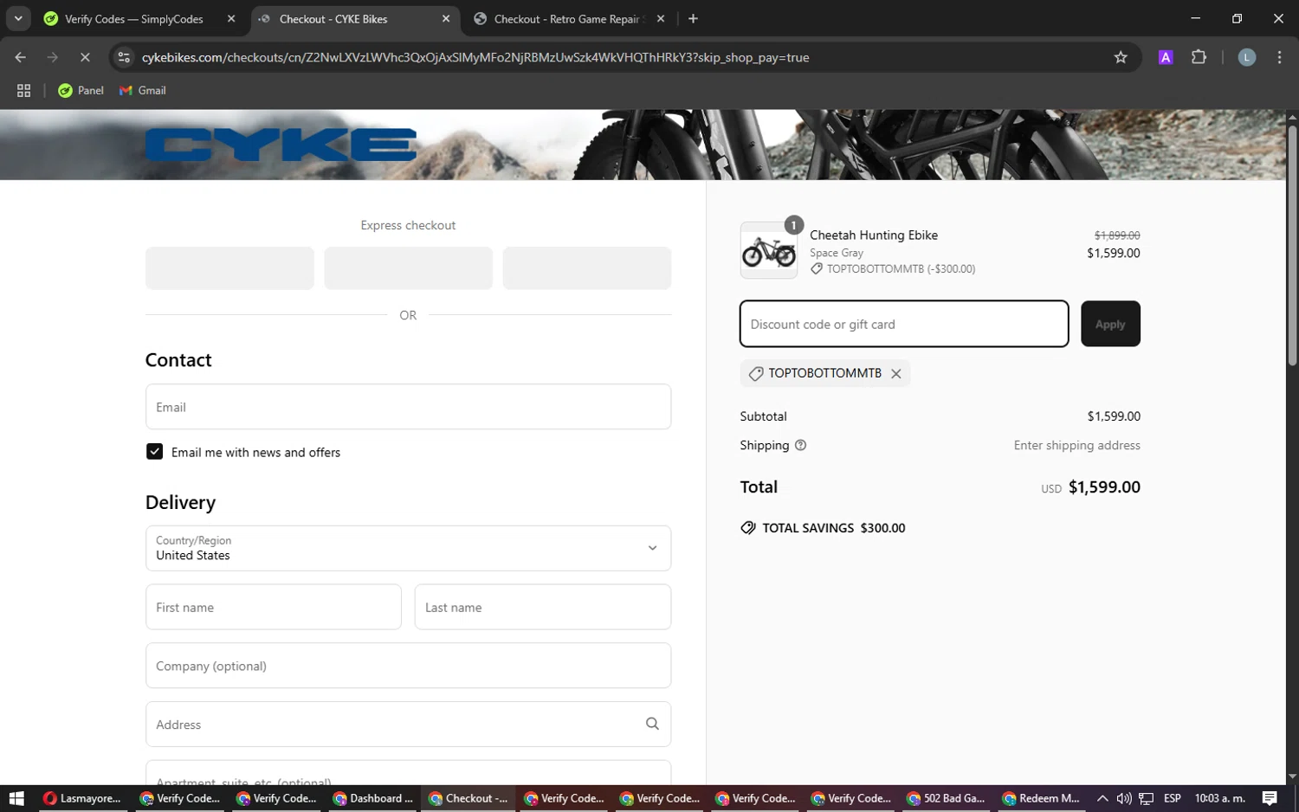Uncheck Email me with news and offers
Image resolution: width=1299 pixels, height=812 pixels.
pyautogui.click(x=154, y=452)
